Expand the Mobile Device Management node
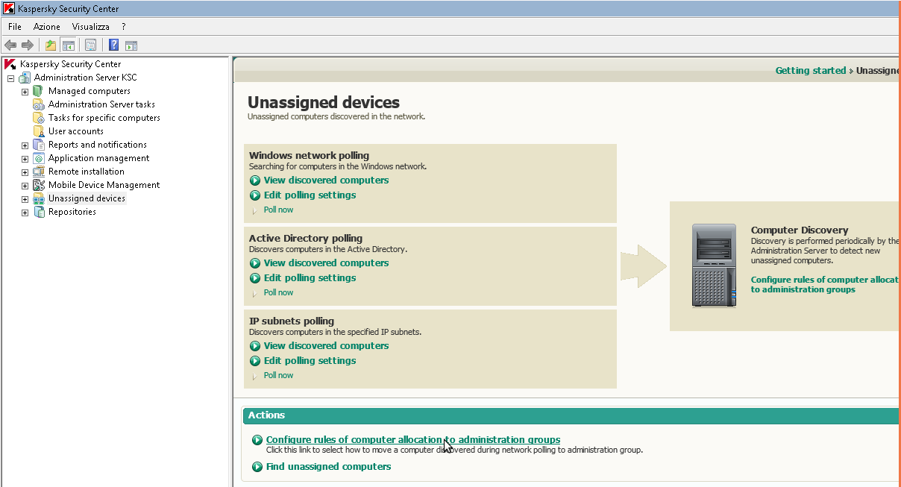The width and height of the screenshot is (901, 487). 25,185
